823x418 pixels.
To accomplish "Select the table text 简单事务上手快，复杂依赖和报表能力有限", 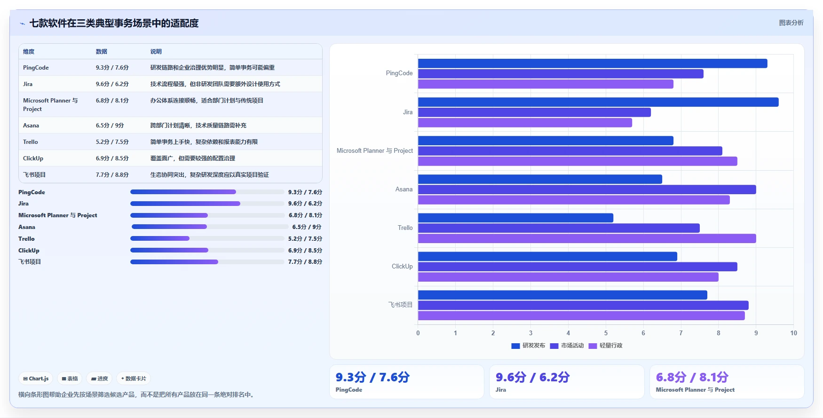I will [x=204, y=142].
